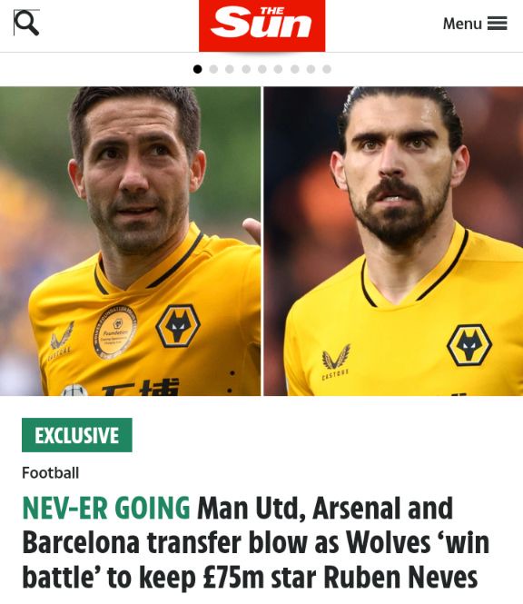Screen dimensions: 523x604
Task: Open the bearded player photo on right
Action: 393,241
